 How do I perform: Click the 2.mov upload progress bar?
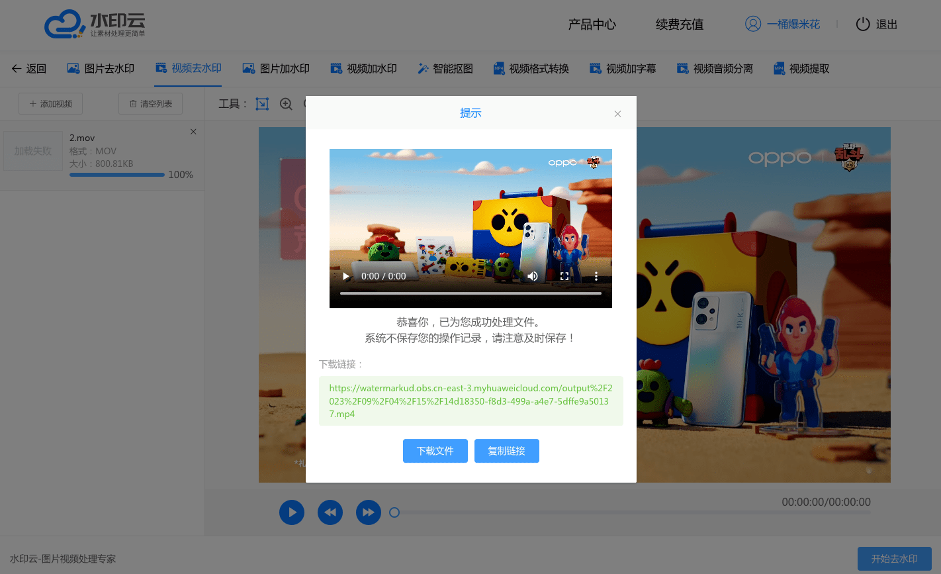117,175
